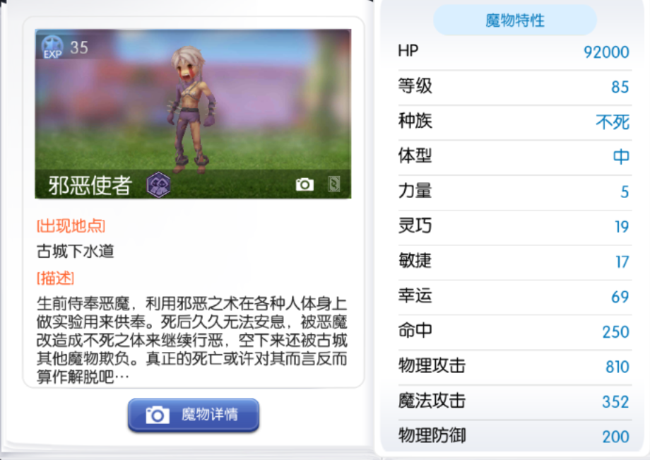Screen dimensions: 650x460
Task: Click the 邪恶使者 monster name label
Action: pos(90,185)
